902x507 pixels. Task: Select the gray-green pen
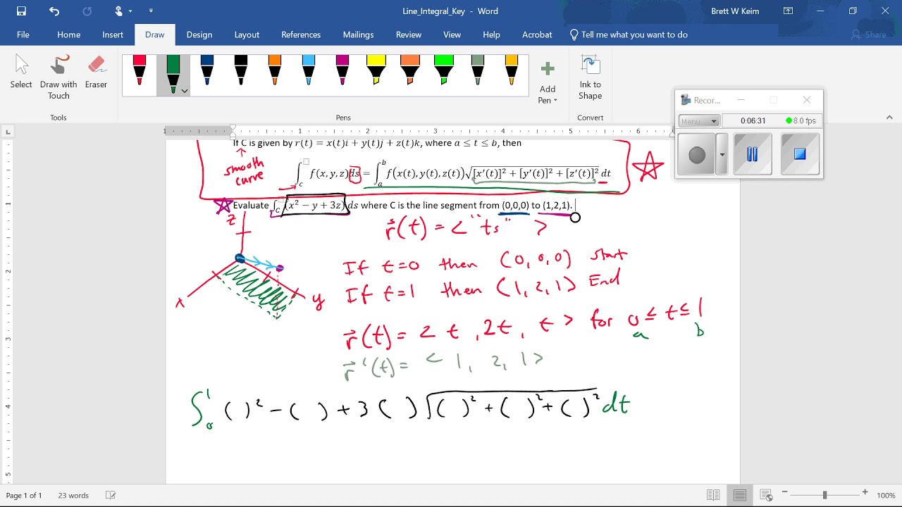[x=478, y=70]
